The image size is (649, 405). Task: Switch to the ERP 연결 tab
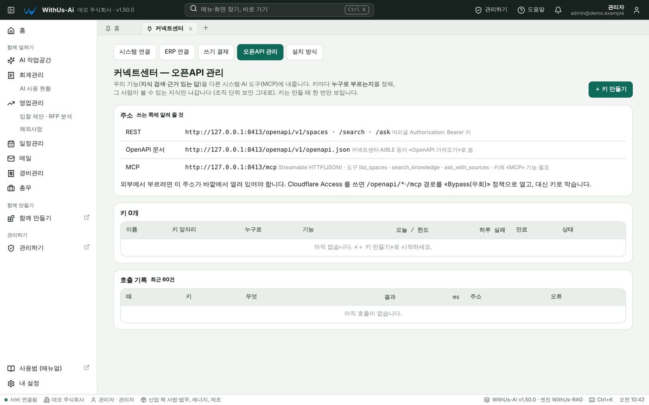[x=177, y=52]
